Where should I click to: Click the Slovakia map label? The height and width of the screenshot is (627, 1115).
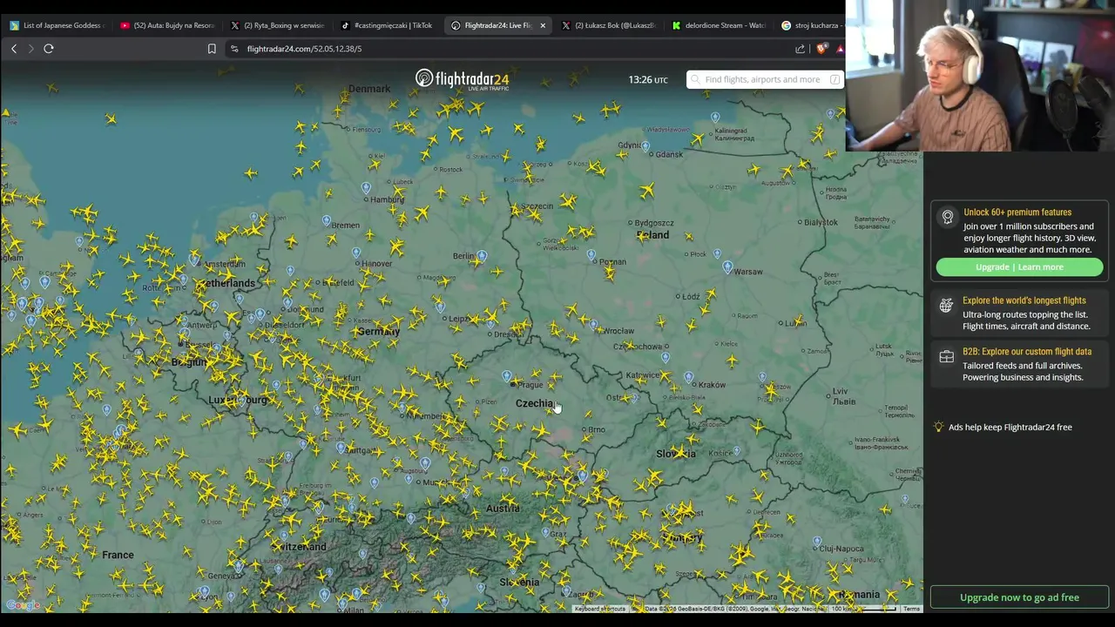(676, 454)
